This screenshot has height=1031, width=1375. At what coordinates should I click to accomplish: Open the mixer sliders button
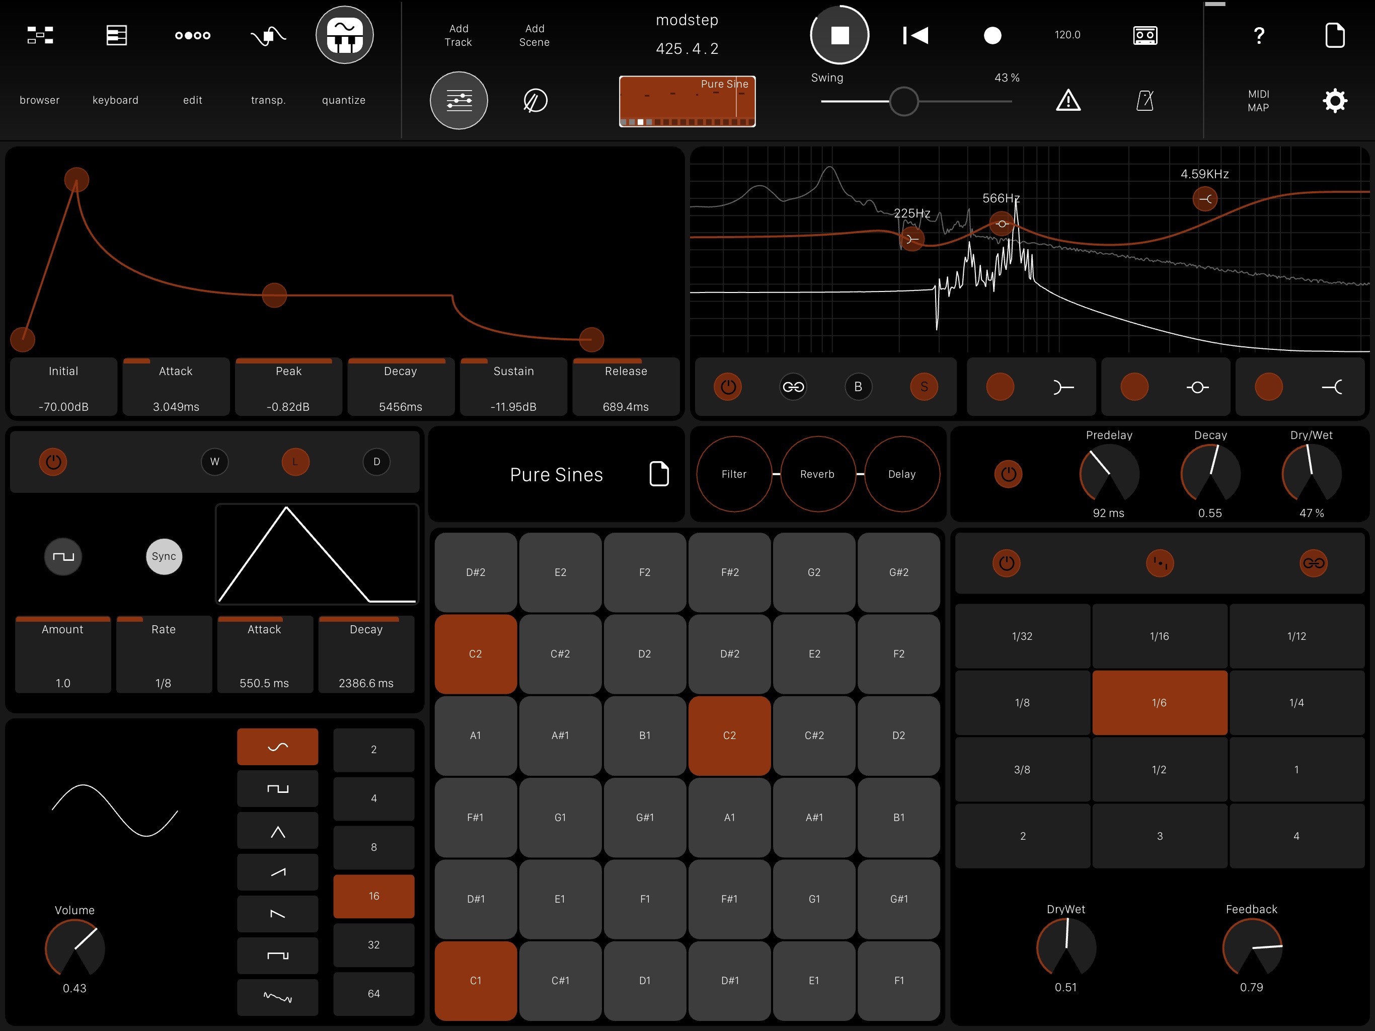(x=459, y=101)
